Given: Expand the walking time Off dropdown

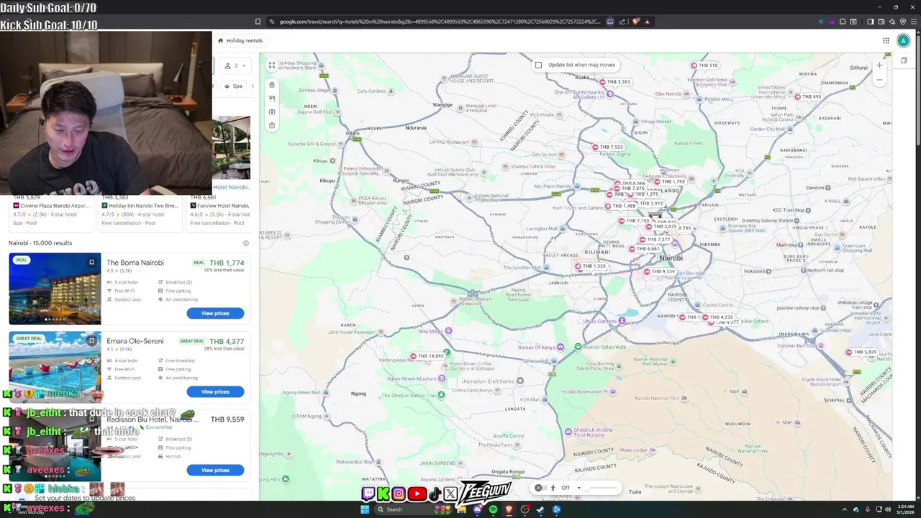Looking at the screenshot, I should [571, 488].
